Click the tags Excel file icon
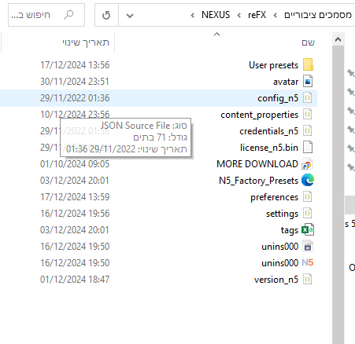This screenshot has height=344, width=355. point(308,230)
